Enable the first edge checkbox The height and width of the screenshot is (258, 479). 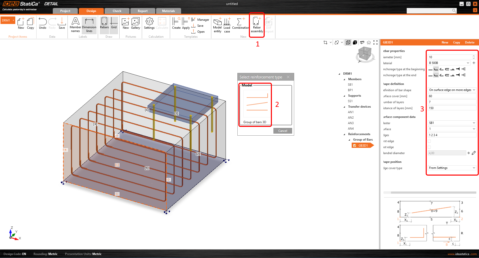[429, 141]
